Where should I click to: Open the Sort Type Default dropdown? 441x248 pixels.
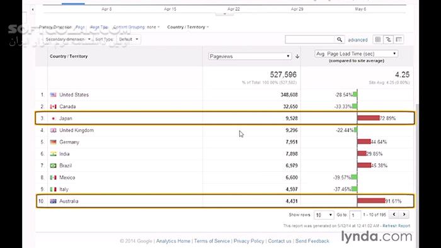click(x=129, y=39)
